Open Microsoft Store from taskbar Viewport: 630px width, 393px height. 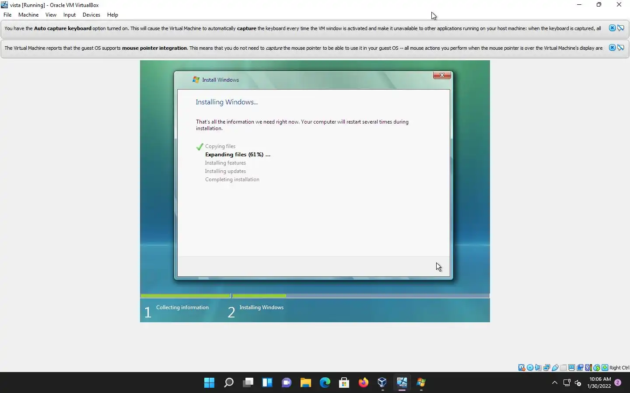click(x=344, y=383)
